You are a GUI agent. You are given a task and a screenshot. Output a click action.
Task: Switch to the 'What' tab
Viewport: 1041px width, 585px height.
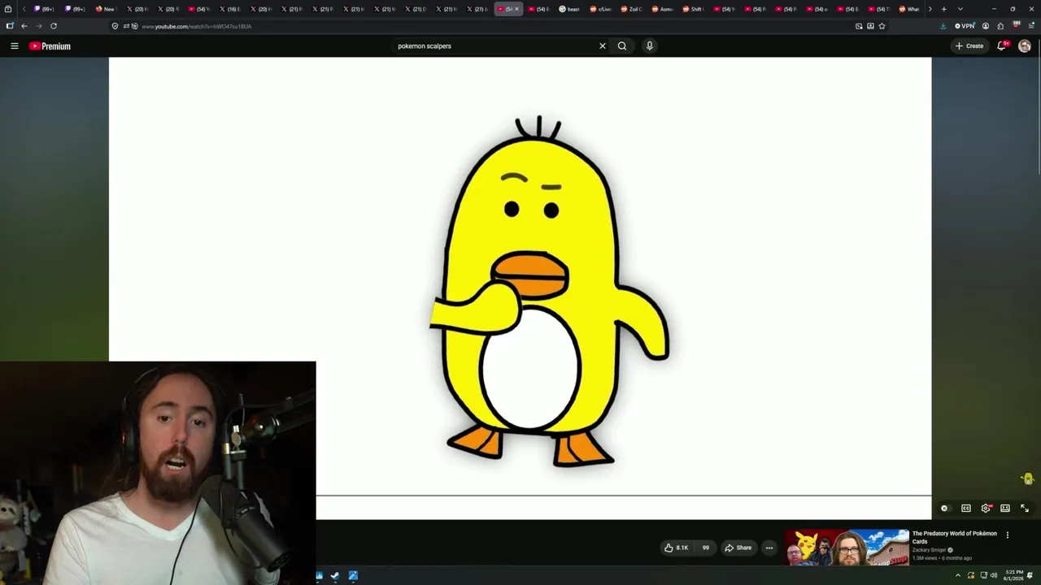click(909, 9)
